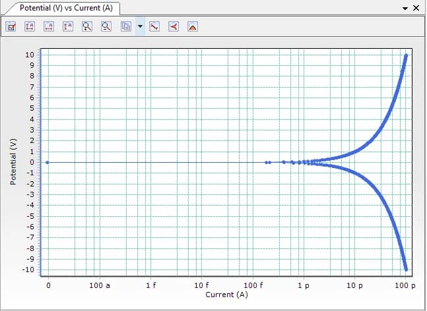Image resolution: width=427 pixels, height=311 pixels.
Task: Click the -10 volt tick label
Action: [28, 269]
